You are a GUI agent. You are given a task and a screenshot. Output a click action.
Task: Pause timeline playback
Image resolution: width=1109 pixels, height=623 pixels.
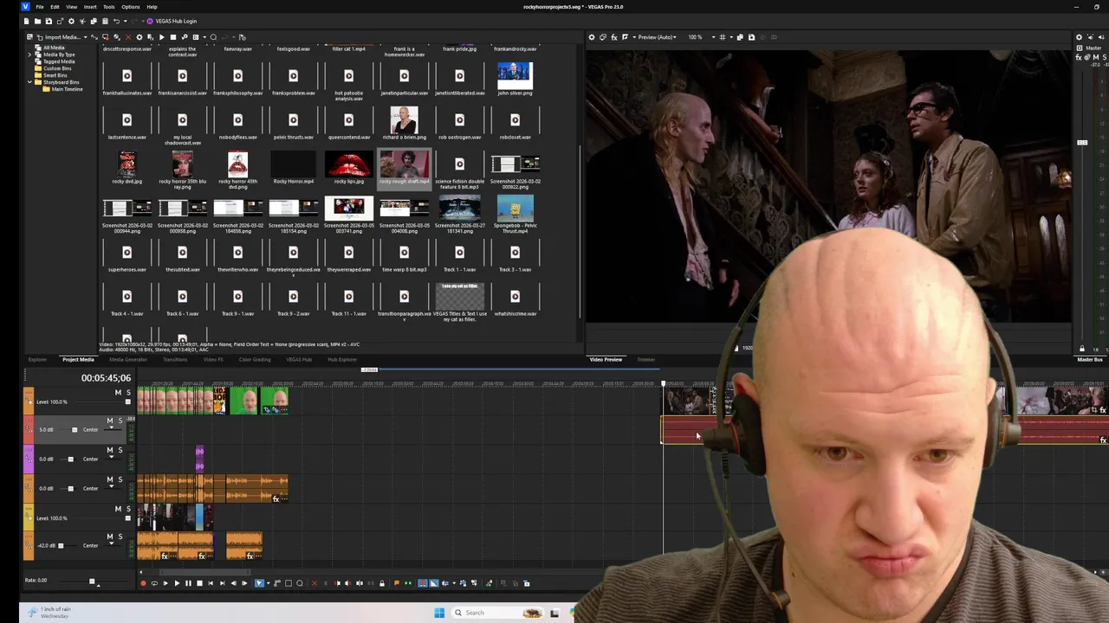tap(188, 583)
